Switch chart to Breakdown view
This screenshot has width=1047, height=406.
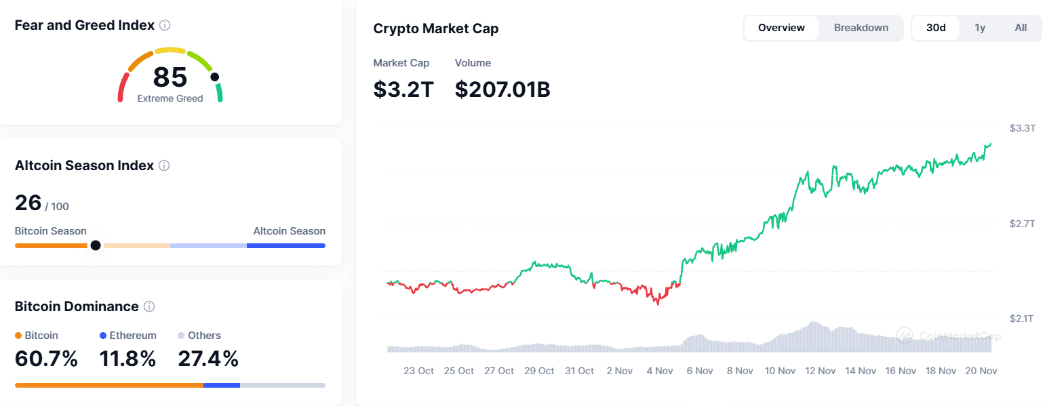coord(861,28)
